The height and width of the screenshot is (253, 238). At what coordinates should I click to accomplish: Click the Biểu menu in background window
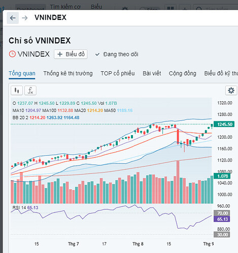(96, 7)
